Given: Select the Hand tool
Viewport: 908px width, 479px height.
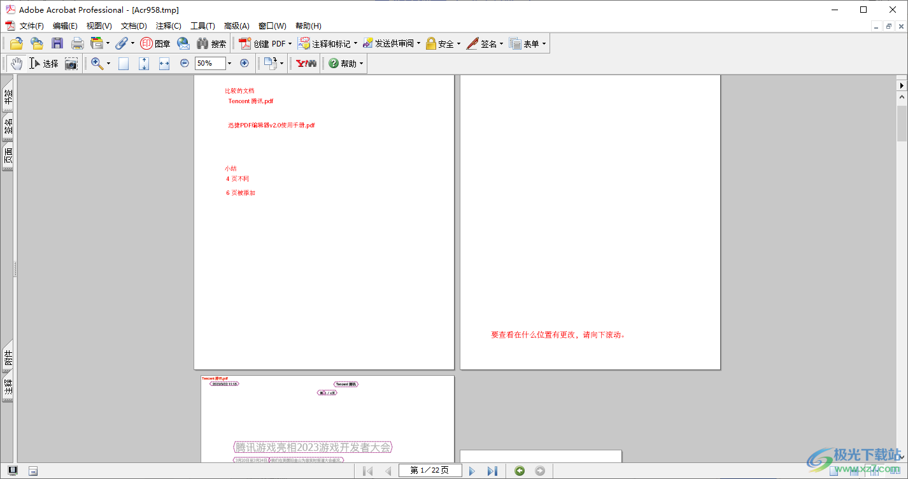Looking at the screenshot, I should 16,63.
